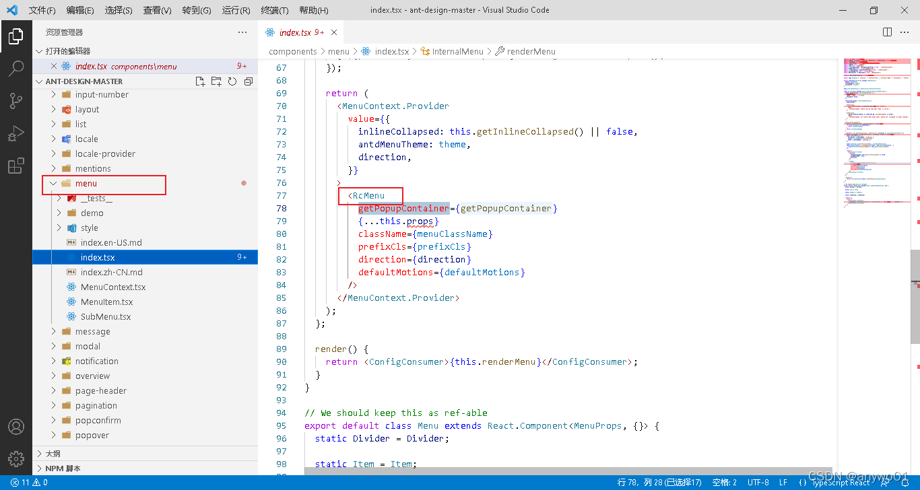Click the line and column status item
The image size is (920, 490).
[x=660, y=483]
